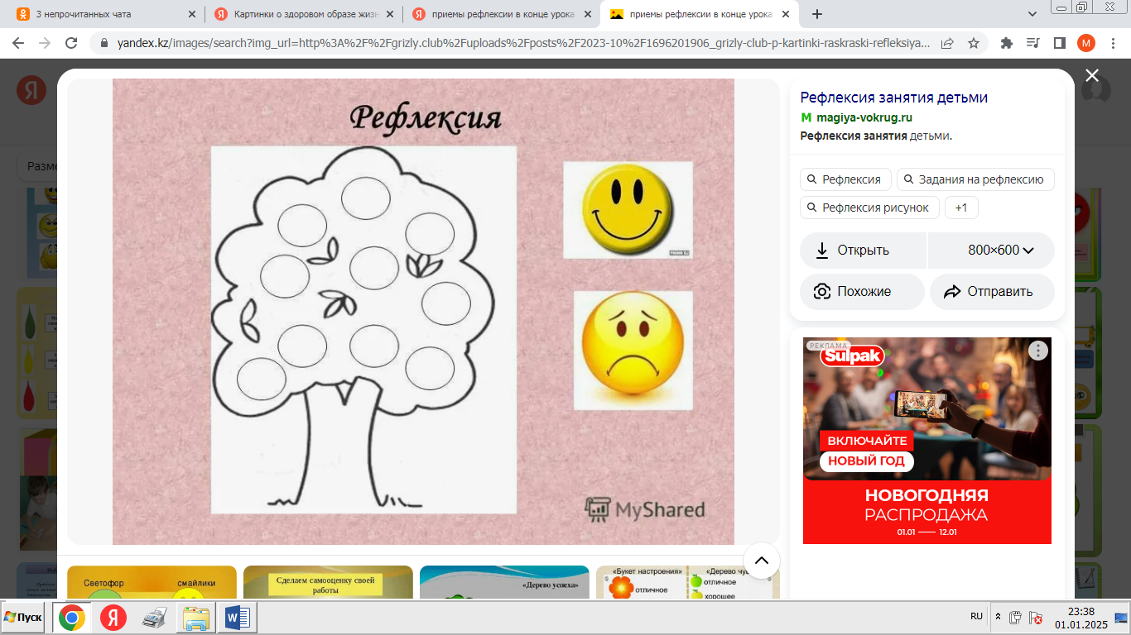Click the 'Похожие' similar images button

point(862,292)
